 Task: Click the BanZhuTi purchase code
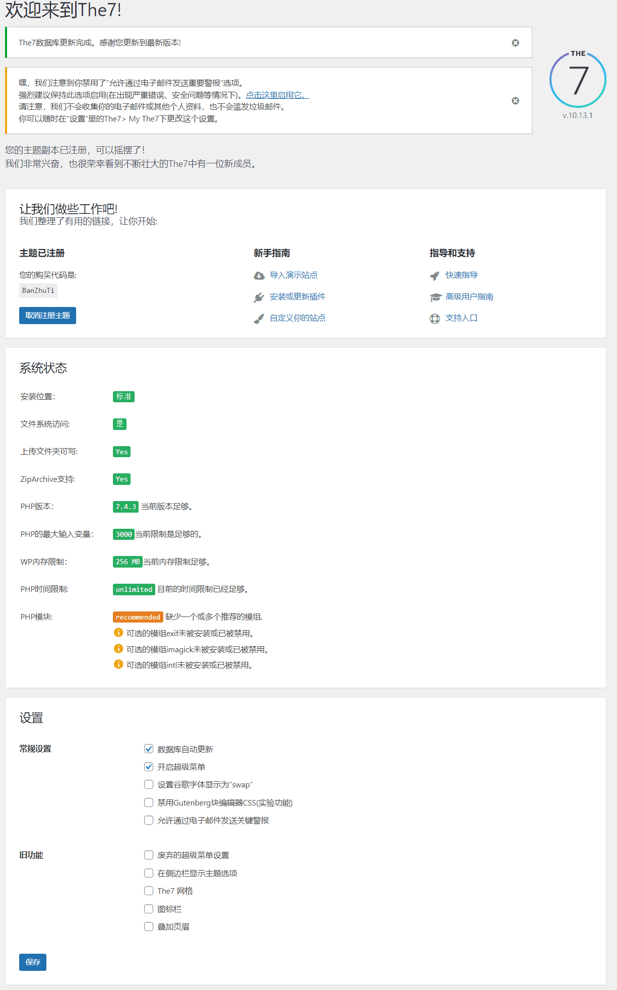(38, 290)
